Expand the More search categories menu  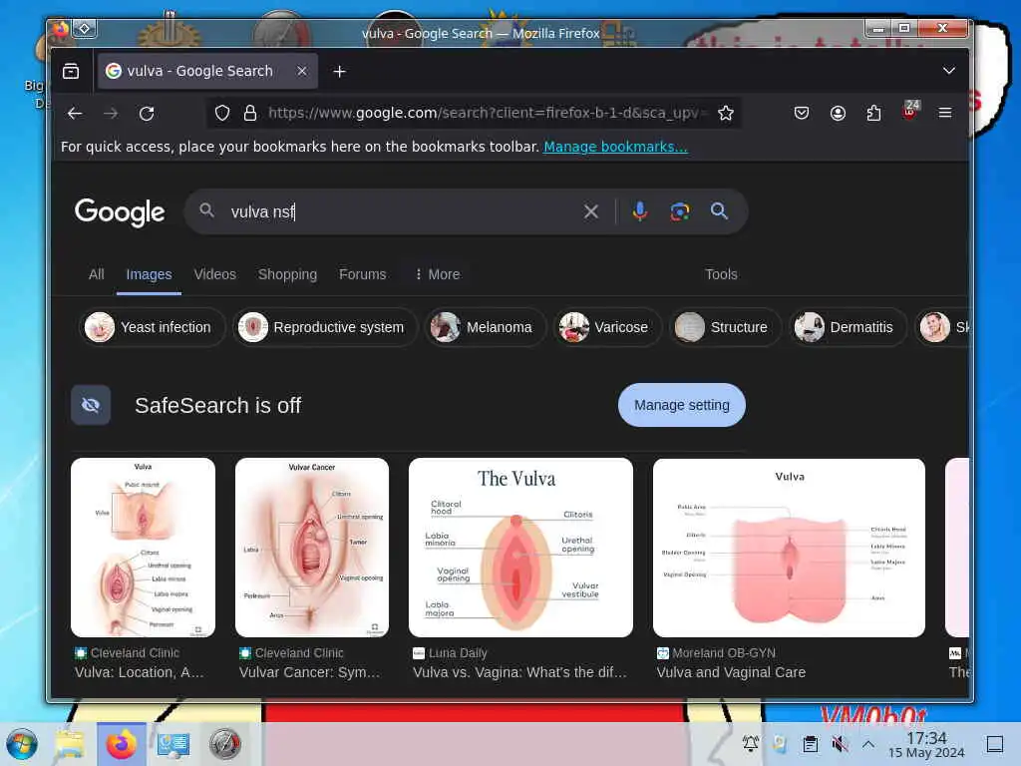point(438,274)
